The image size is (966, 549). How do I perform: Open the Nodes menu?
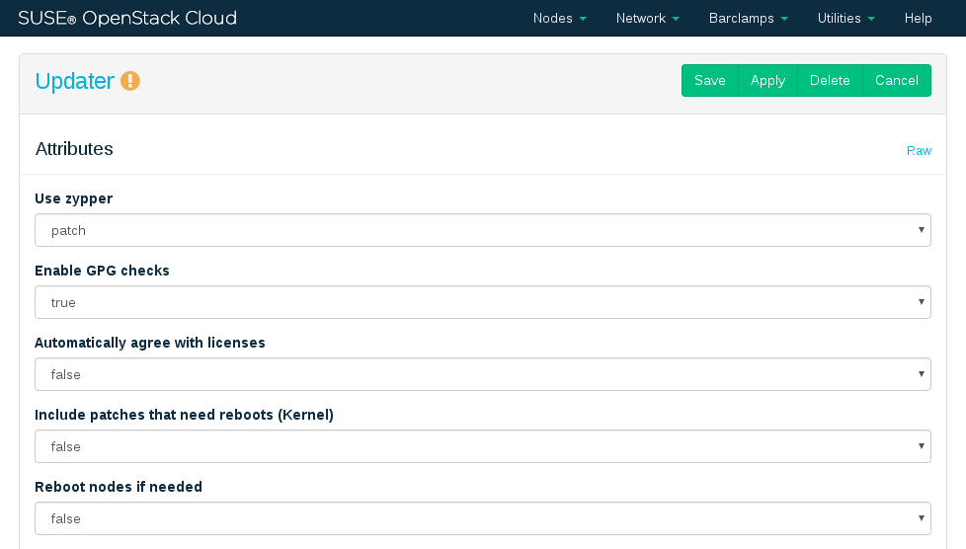point(559,18)
